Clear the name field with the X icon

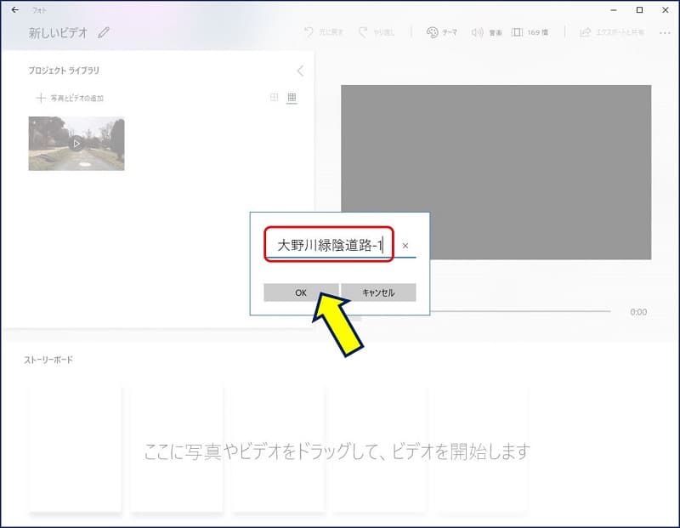[x=405, y=246]
